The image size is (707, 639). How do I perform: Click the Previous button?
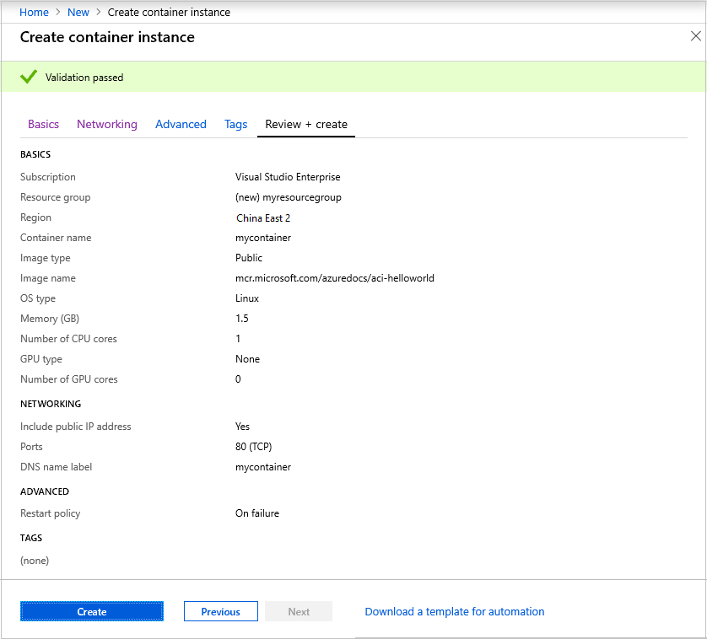221,612
